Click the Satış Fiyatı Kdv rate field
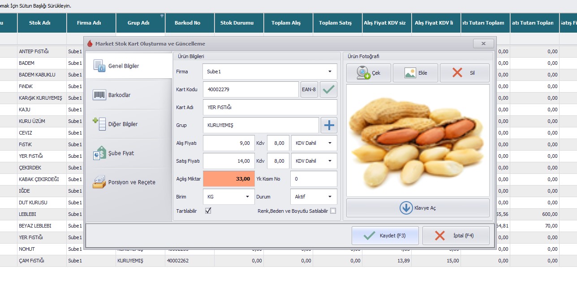The width and height of the screenshot is (577, 308). [x=278, y=161]
